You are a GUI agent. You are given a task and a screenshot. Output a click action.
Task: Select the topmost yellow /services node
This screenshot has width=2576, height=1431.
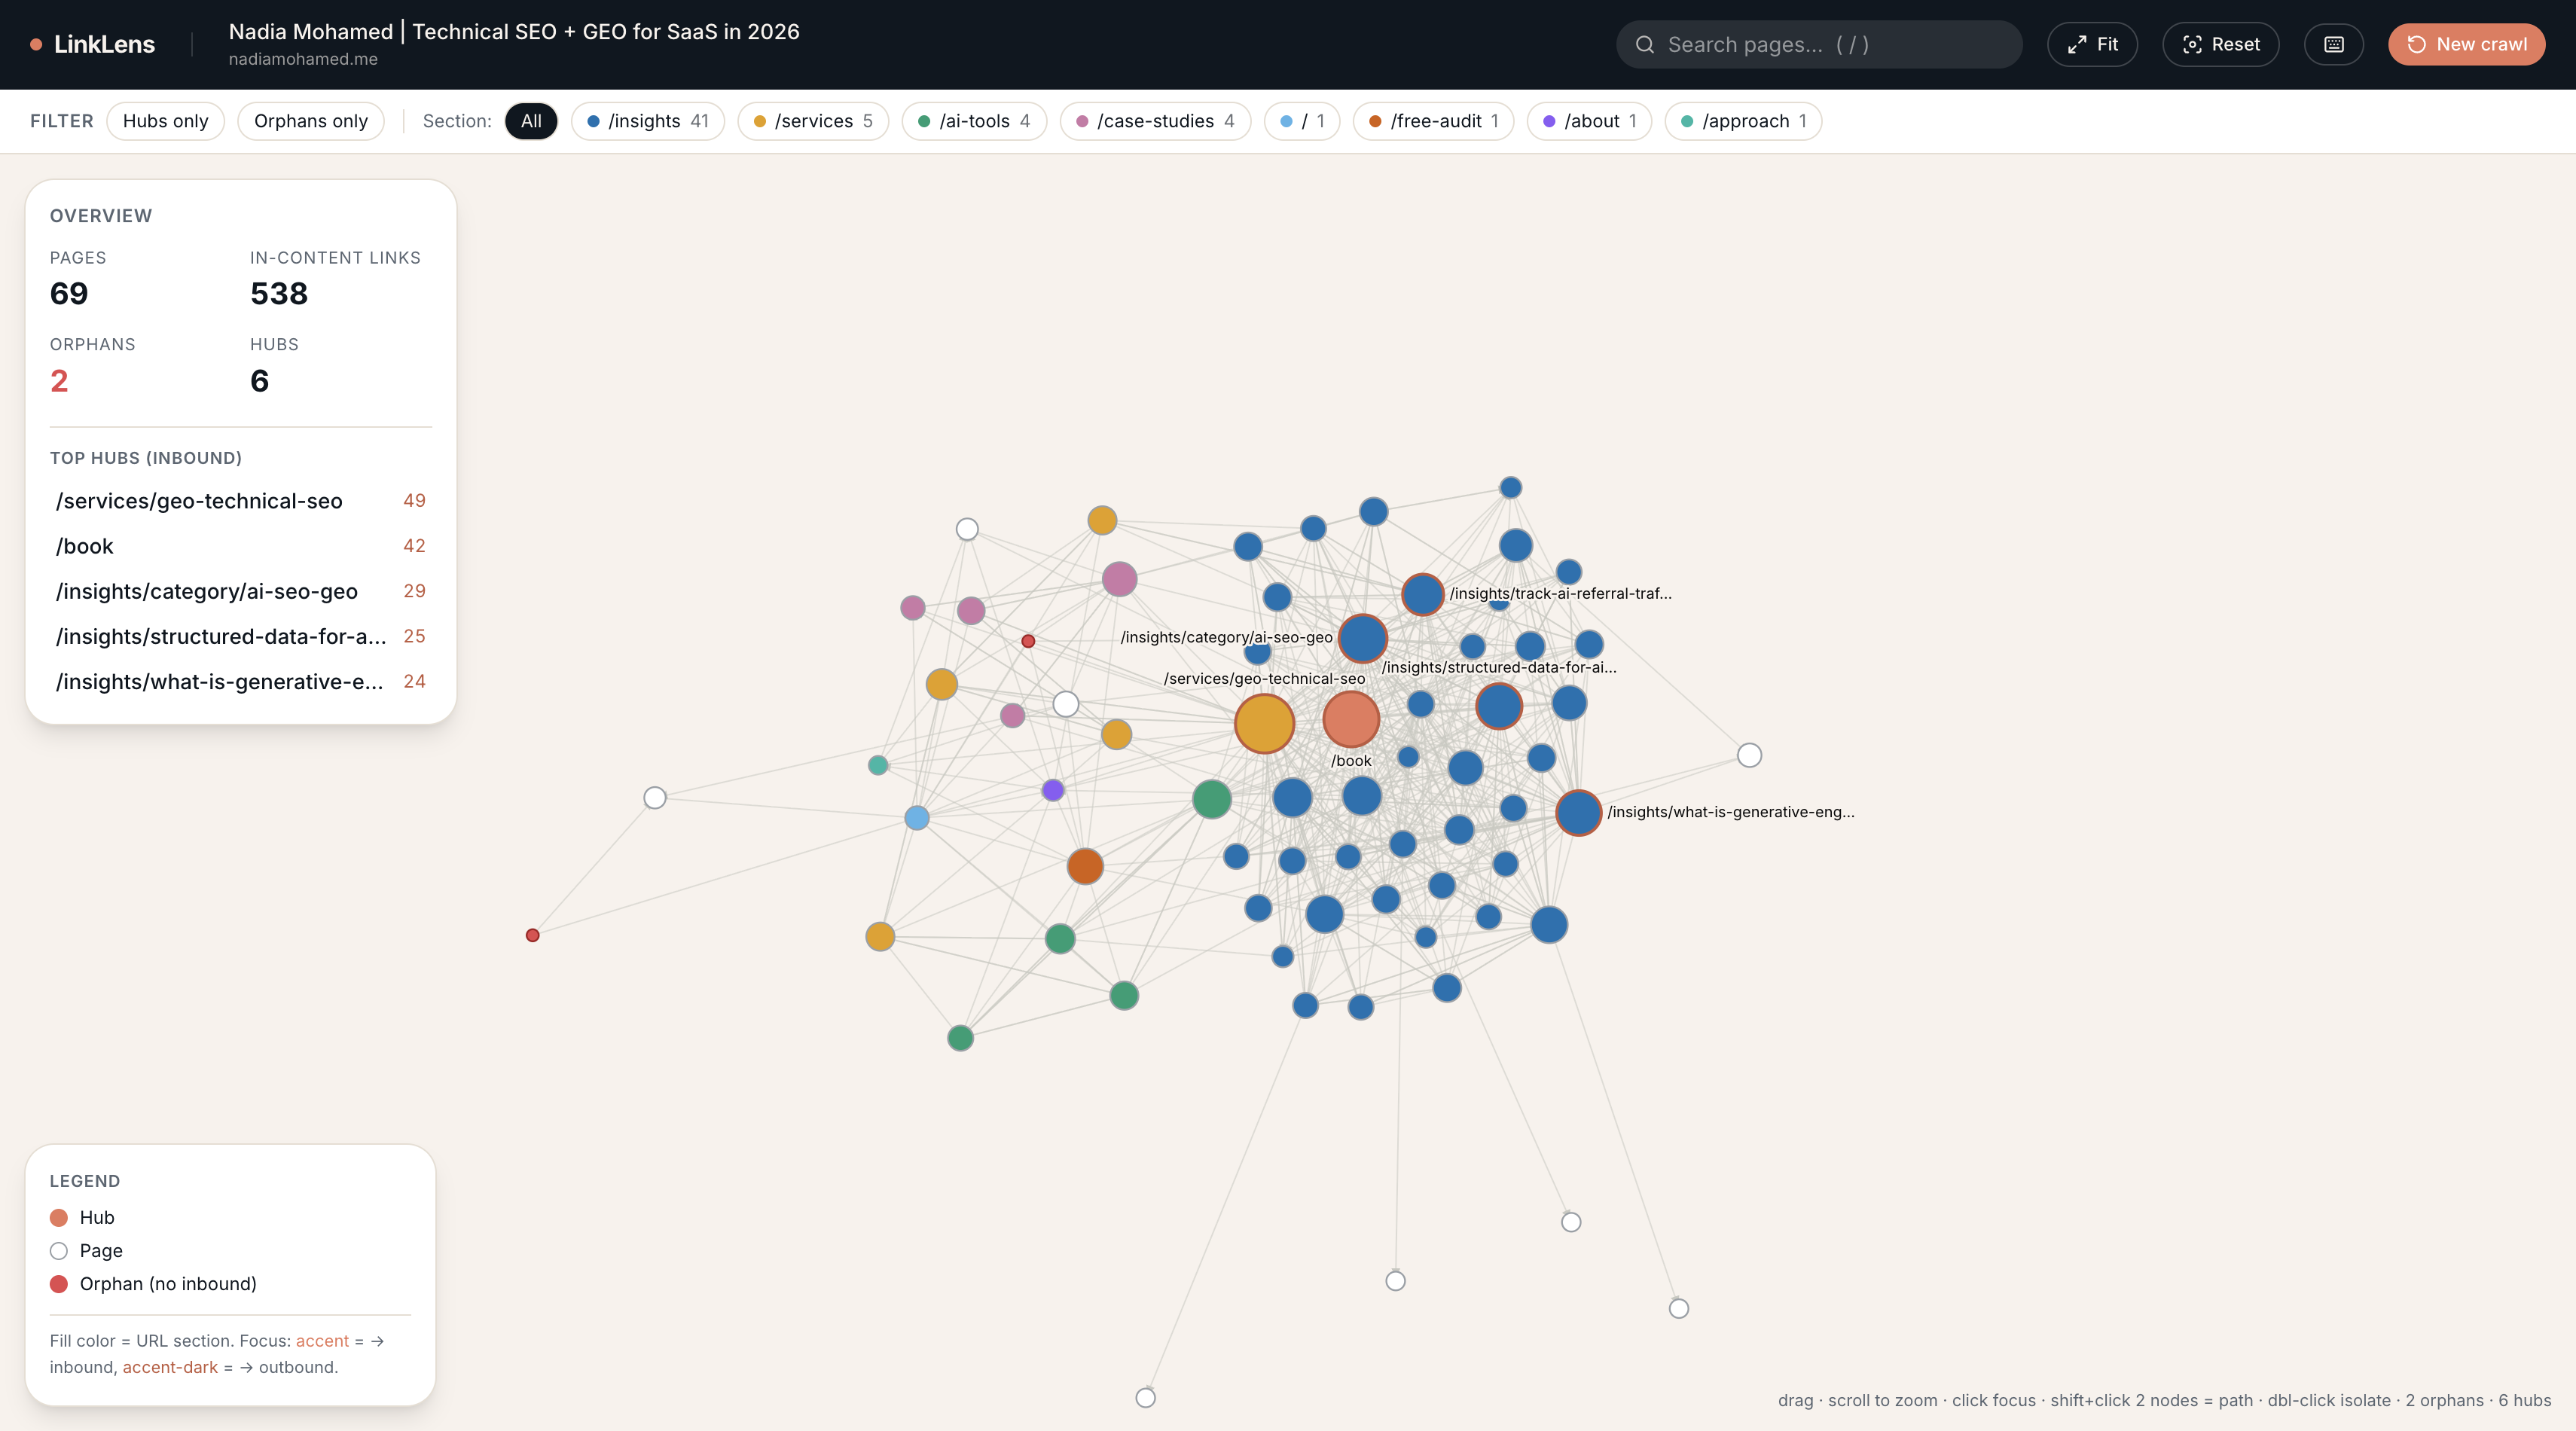1101,520
